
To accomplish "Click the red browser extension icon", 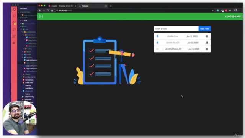I will (x=226, y=10).
